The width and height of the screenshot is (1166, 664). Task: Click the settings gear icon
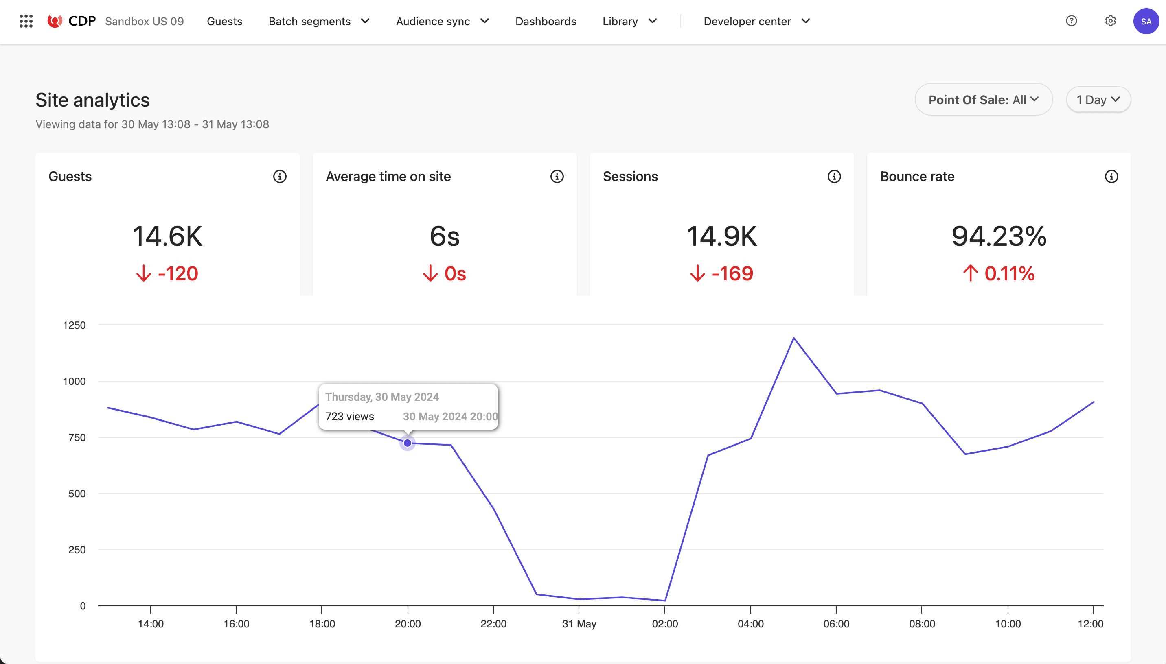1111,22
